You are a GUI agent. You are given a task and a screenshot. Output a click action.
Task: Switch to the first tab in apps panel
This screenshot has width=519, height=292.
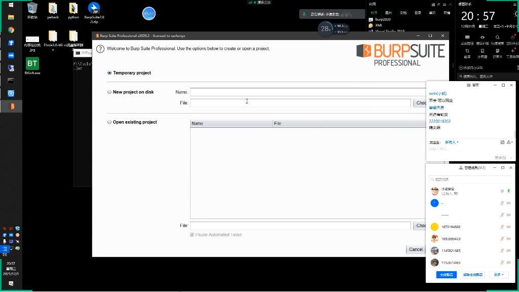point(374,13)
